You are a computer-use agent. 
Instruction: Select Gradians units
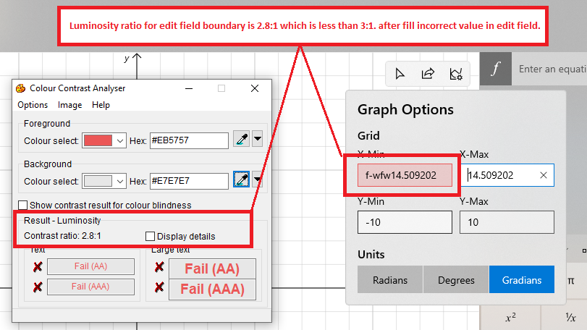point(522,280)
